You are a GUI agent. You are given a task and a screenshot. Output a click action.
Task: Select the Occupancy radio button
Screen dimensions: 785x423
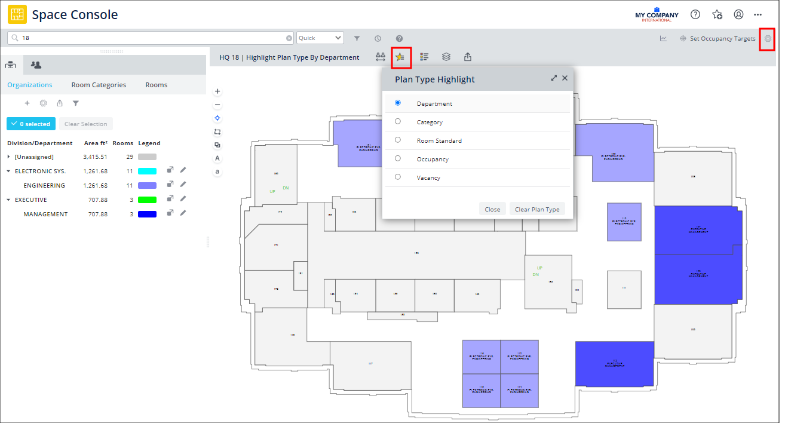398,159
